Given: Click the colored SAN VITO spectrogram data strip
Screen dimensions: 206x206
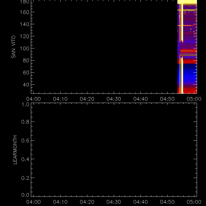Looking at the screenshot, I should click(x=187, y=47).
